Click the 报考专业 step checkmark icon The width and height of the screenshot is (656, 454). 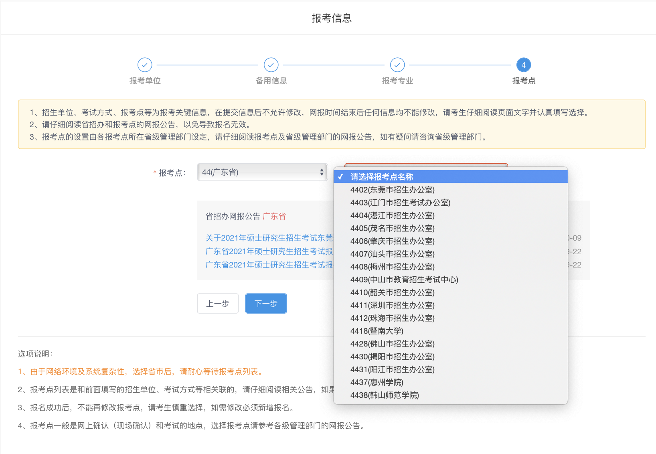(x=397, y=65)
